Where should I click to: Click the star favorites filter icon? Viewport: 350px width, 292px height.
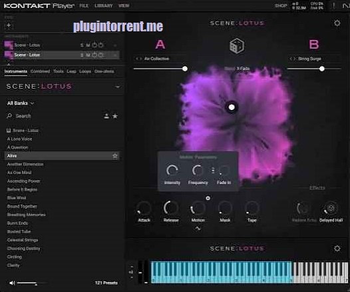point(115,116)
